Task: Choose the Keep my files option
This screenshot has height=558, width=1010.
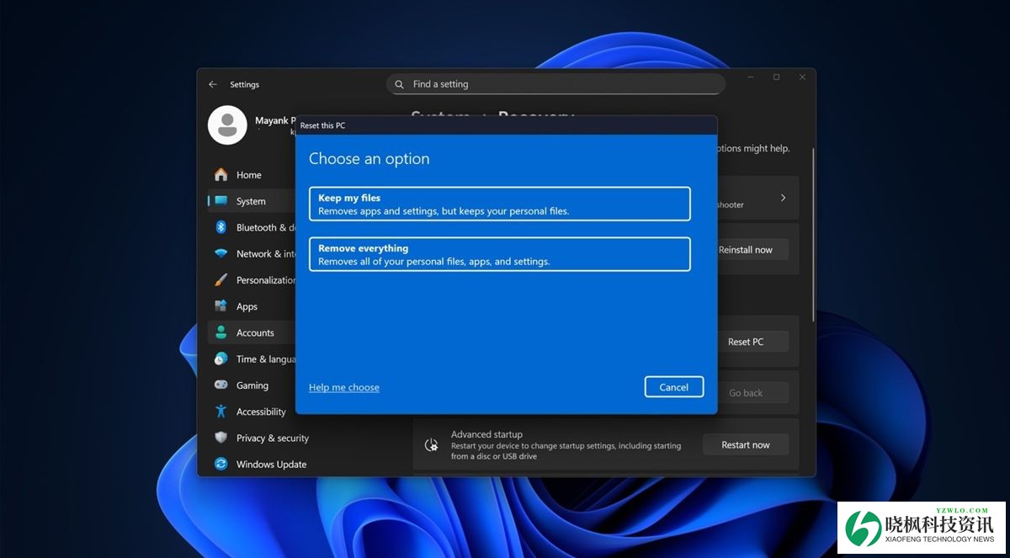Action: [x=499, y=204]
